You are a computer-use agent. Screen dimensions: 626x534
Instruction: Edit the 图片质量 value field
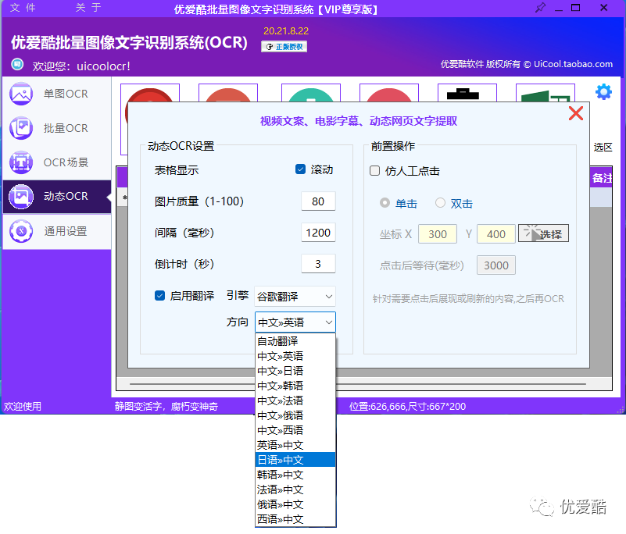pyautogui.click(x=317, y=201)
